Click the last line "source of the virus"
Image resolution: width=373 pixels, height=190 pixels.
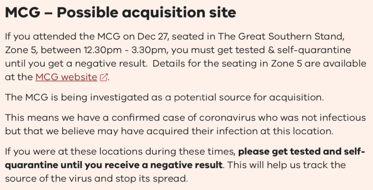tap(96, 179)
